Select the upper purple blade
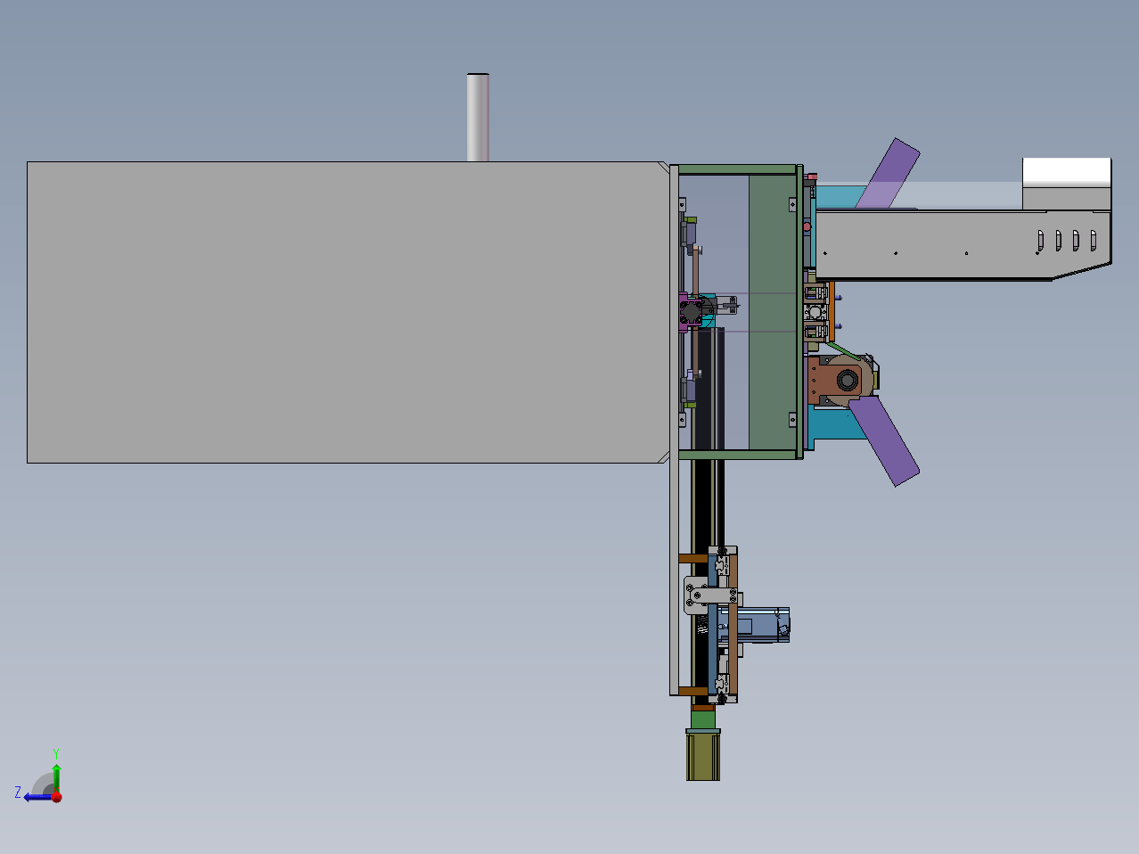Viewport: 1139px width, 854px height. click(x=888, y=175)
